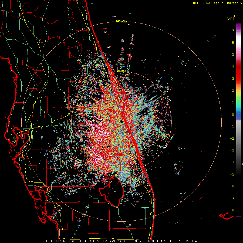Viewport: 243px width, 243px height.
Task: Click the -2 value on the color scale
Action: coord(232,139)
